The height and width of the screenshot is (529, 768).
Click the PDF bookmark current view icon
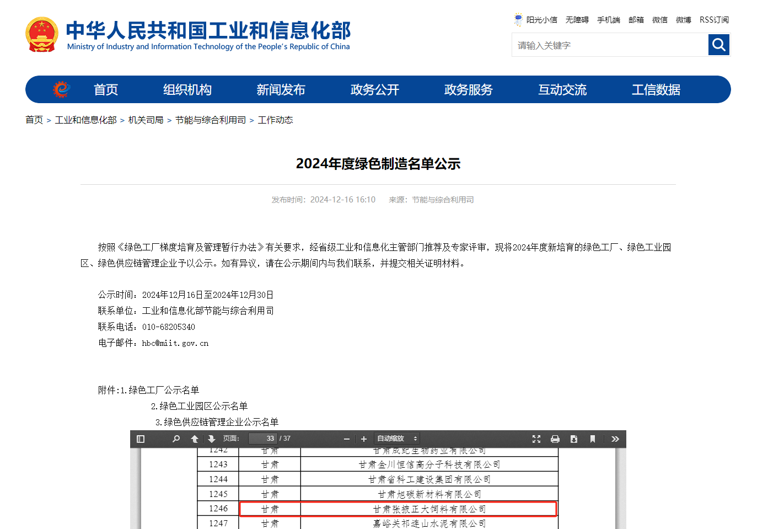[593, 439]
